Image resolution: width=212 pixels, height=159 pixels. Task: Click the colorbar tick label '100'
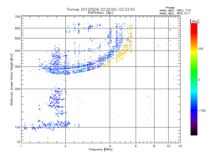[201, 49]
